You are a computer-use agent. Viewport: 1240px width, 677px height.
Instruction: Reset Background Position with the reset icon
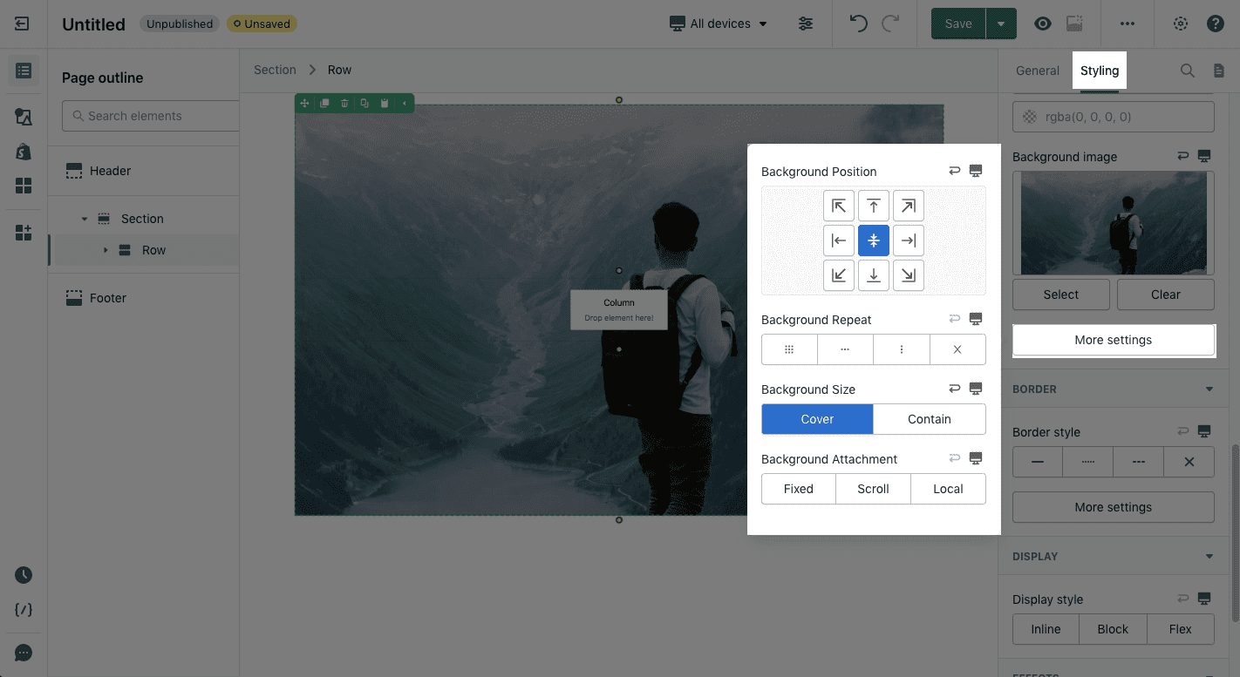pyautogui.click(x=955, y=171)
